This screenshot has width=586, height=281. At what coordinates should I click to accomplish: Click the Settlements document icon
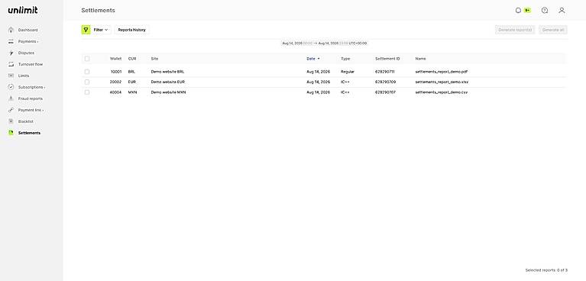click(x=11, y=133)
